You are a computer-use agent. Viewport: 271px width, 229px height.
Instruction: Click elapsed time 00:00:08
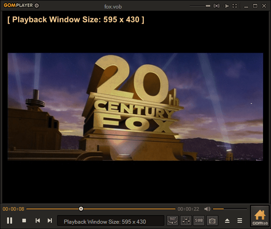(x=13, y=209)
